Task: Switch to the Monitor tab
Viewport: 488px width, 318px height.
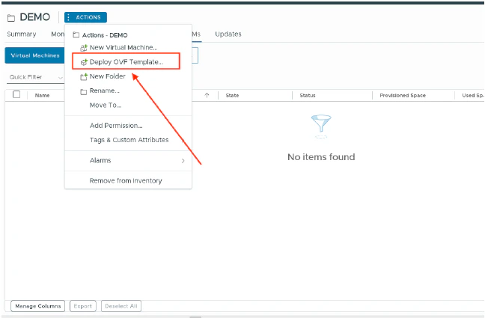Action: (x=58, y=34)
